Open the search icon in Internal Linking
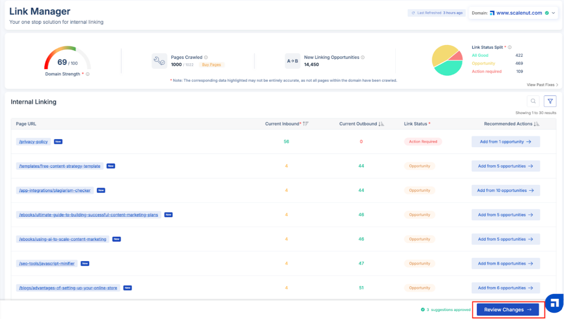This screenshot has height=328, width=564. (533, 101)
